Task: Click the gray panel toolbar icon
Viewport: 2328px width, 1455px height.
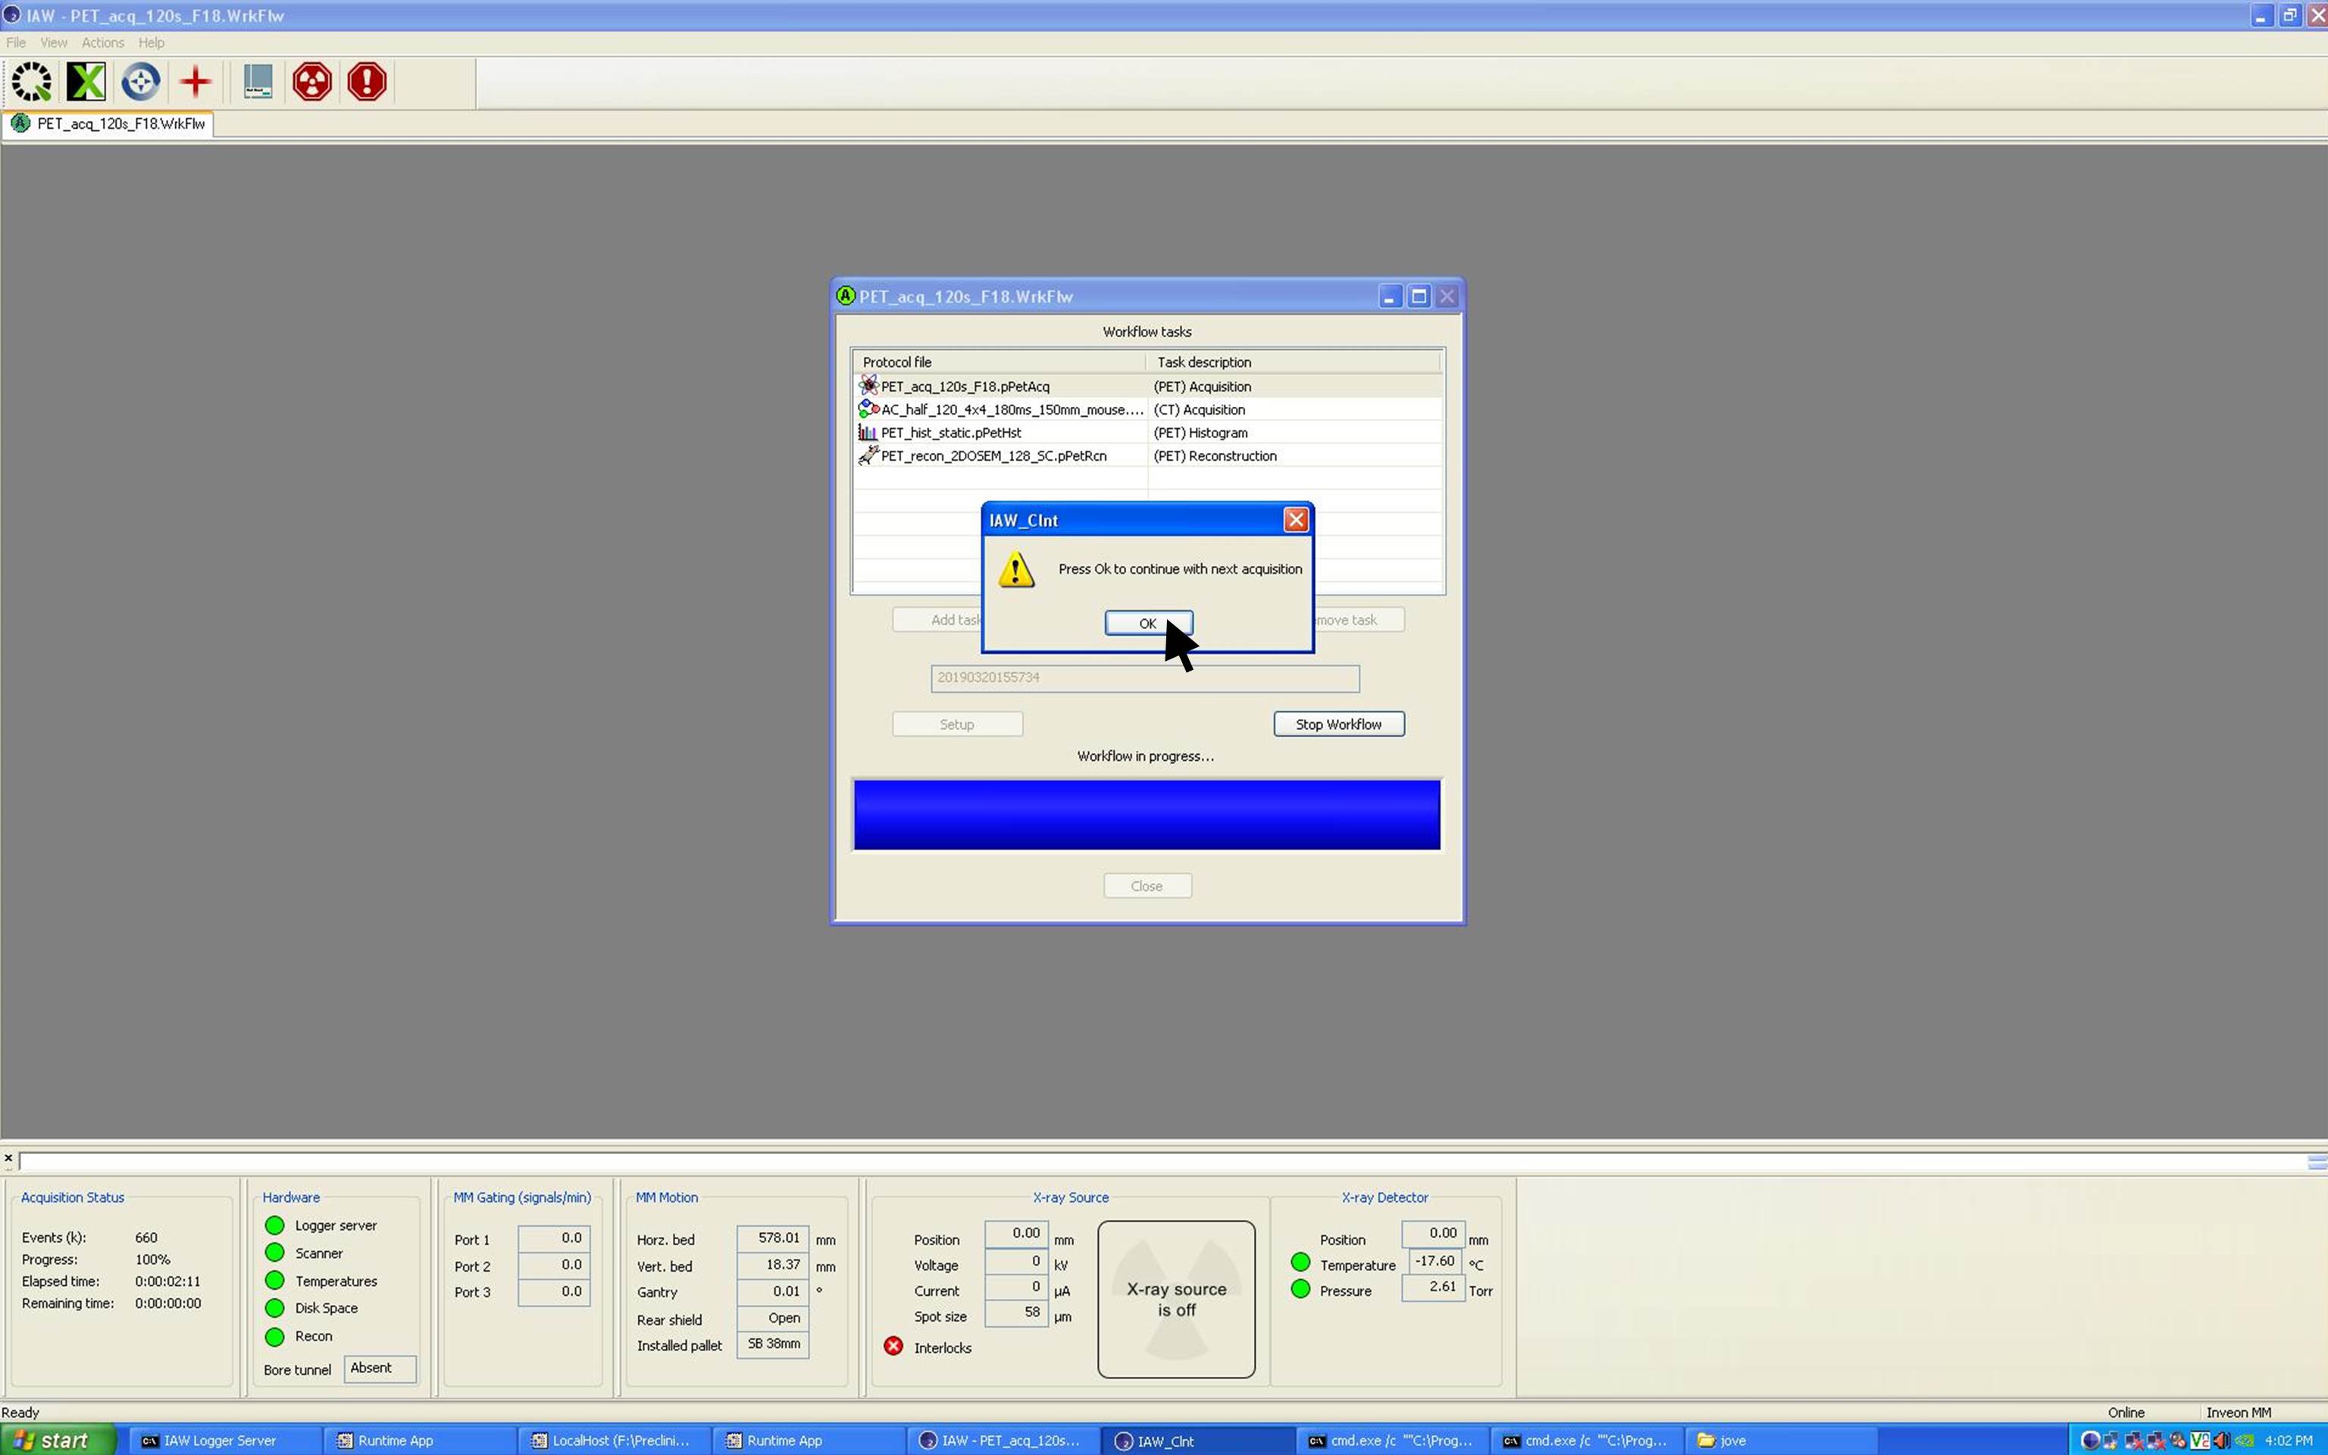Action: pos(257,82)
